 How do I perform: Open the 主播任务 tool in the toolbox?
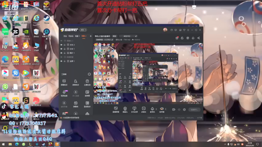point(87,83)
